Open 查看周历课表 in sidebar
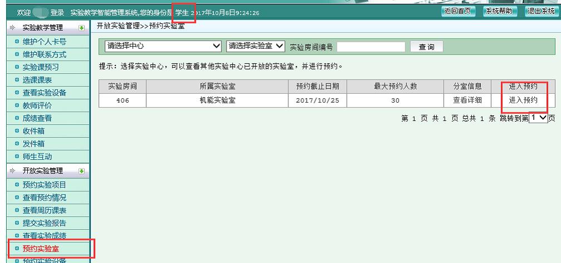 click(x=44, y=210)
